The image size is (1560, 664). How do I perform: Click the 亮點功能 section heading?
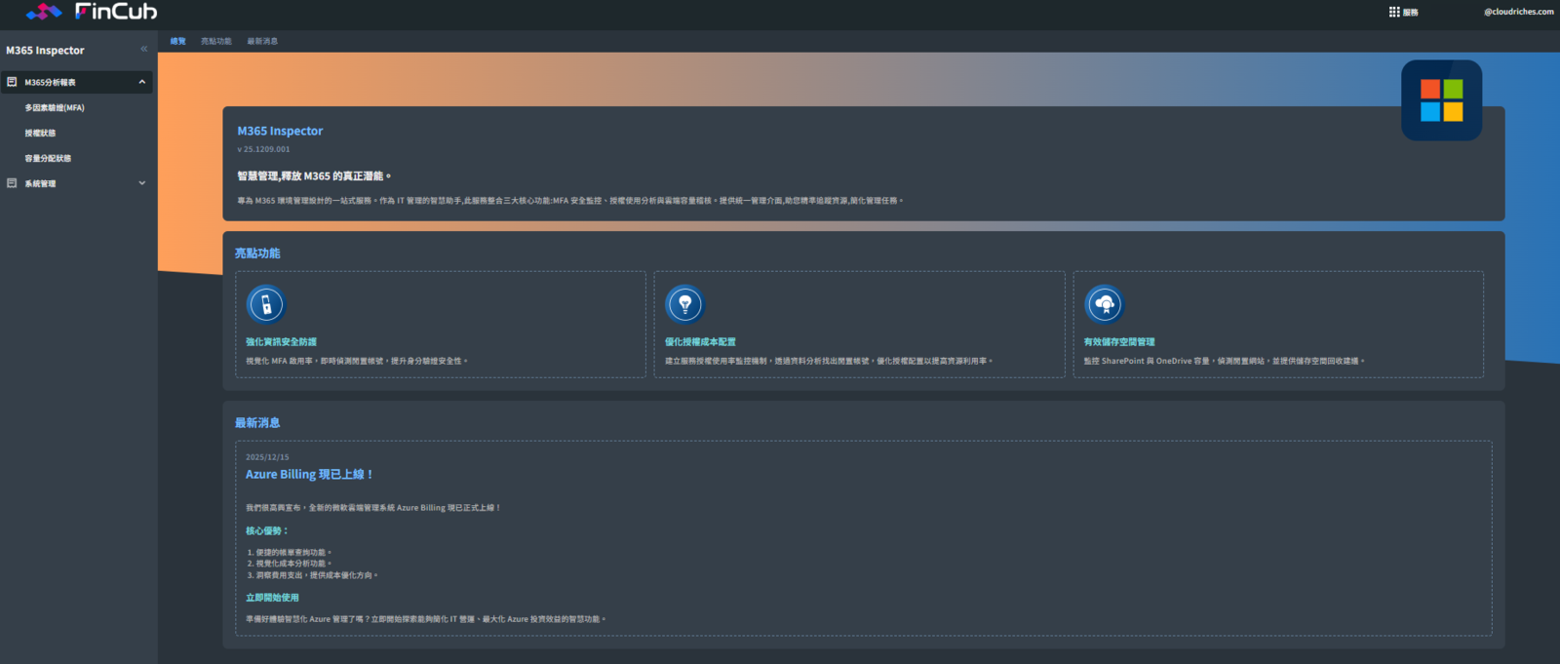click(257, 254)
